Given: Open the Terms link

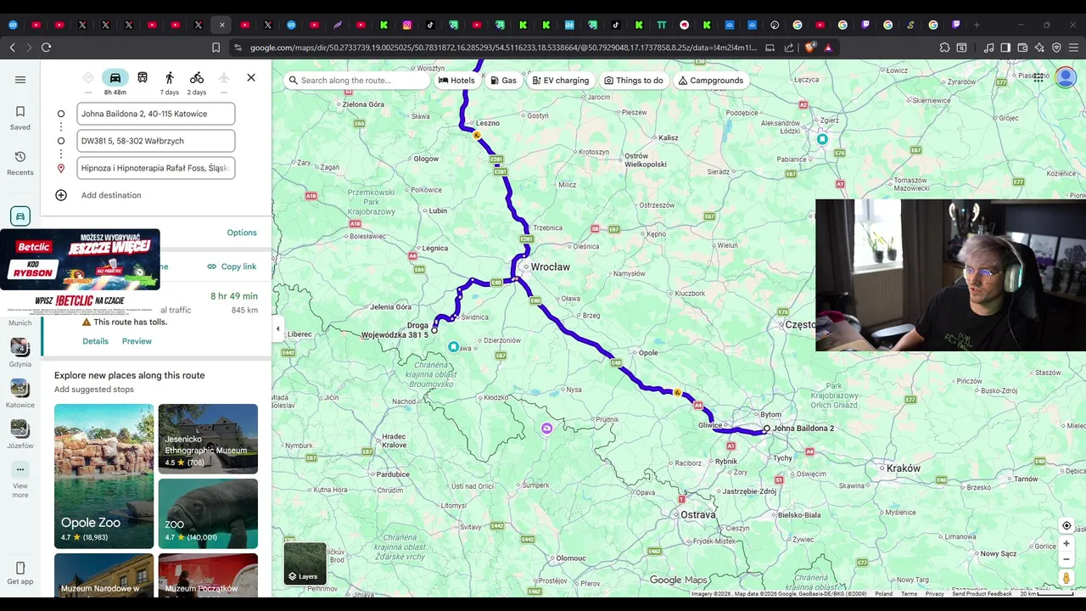Looking at the screenshot, I should pyautogui.click(x=909, y=594).
